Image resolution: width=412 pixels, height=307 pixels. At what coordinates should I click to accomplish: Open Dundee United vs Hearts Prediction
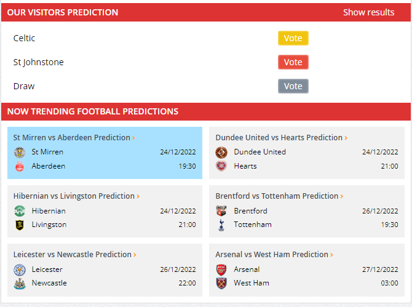point(282,137)
